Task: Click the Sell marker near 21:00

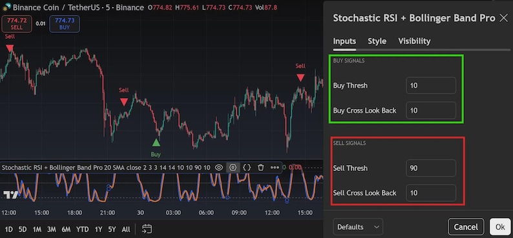Action: point(123,102)
